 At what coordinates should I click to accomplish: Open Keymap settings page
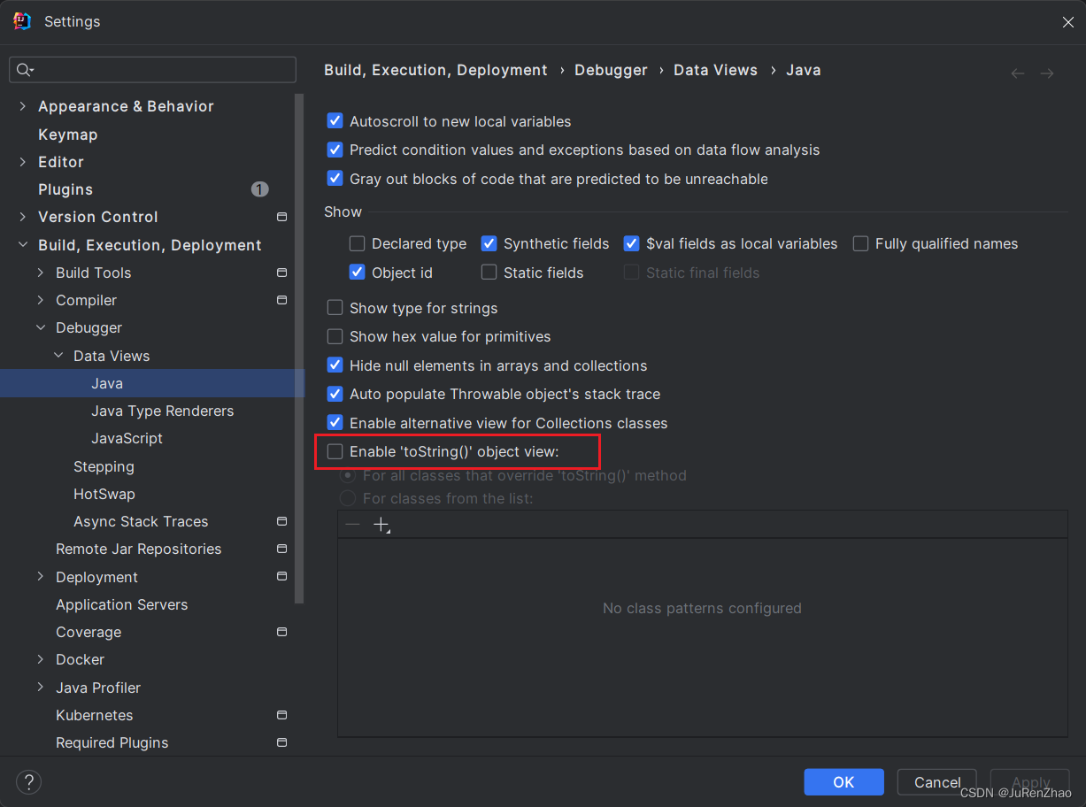coord(67,134)
